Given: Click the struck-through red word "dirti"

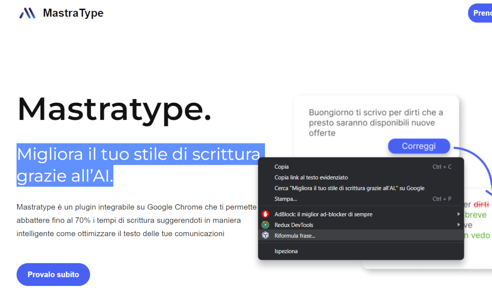Looking at the screenshot, I should pyautogui.click(x=481, y=204).
